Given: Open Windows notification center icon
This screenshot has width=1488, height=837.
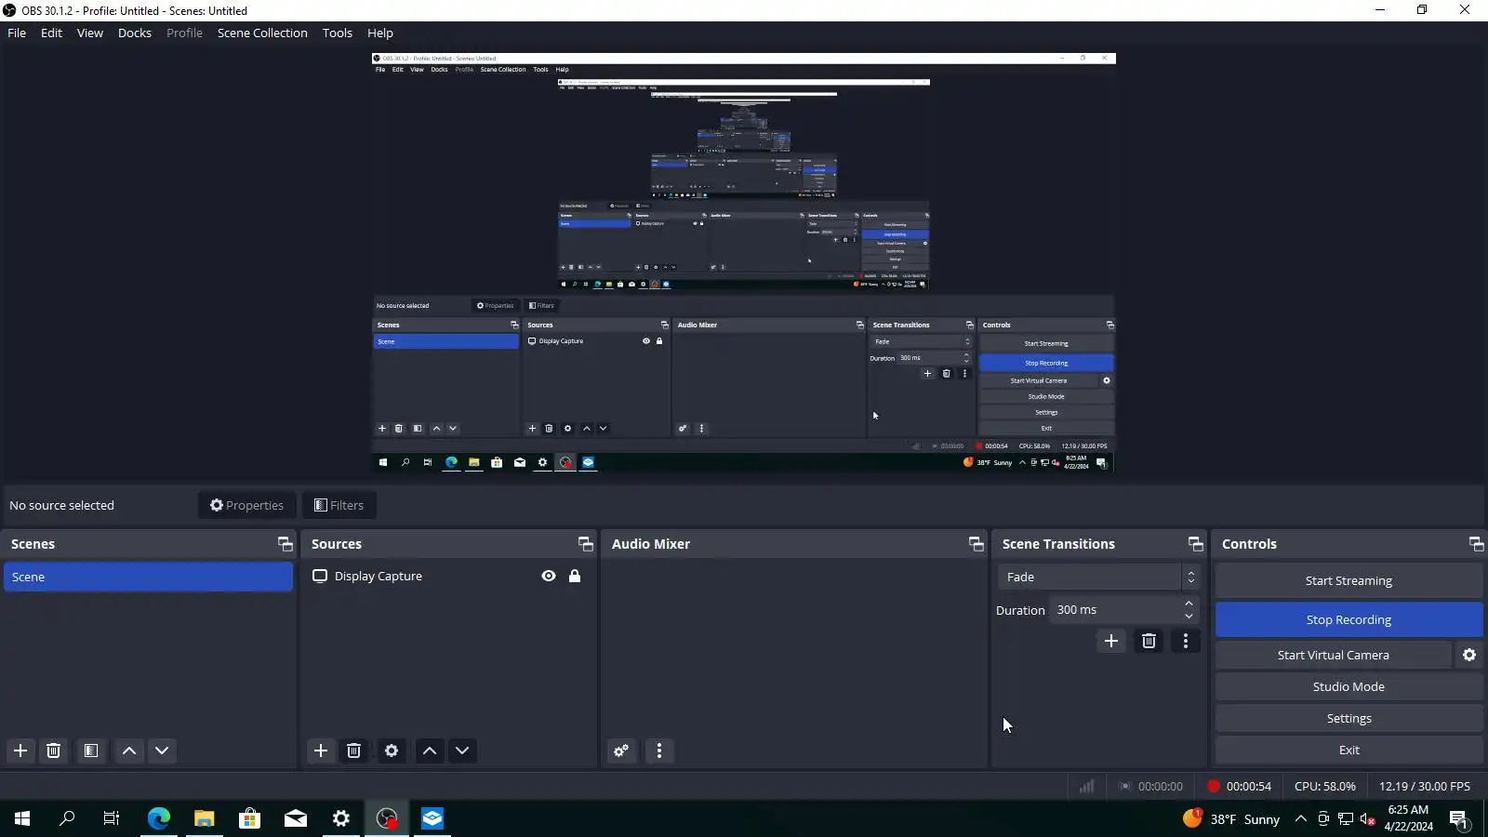Looking at the screenshot, I should [1458, 819].
